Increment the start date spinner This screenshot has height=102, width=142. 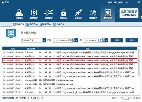(74, 39)
